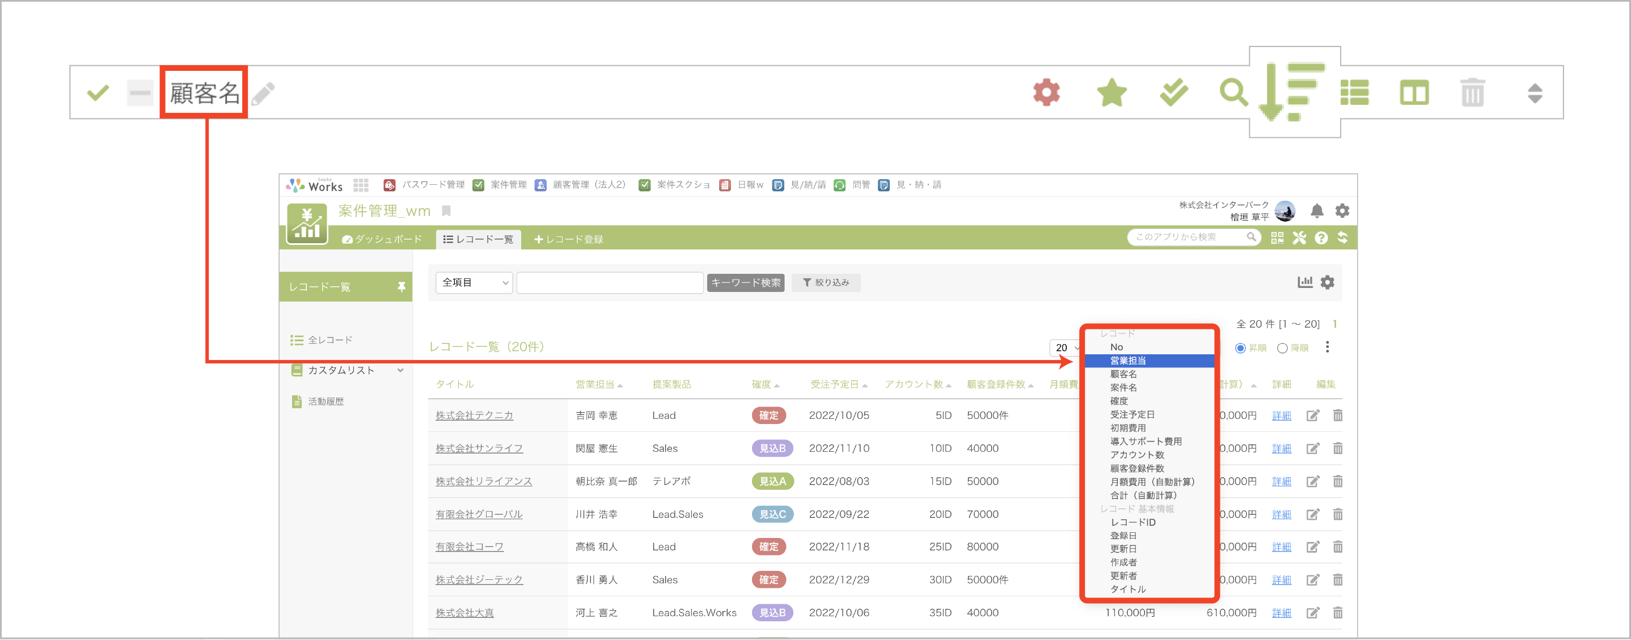Click the bookmark icon next to 案件管理_wm

(446, 211)
